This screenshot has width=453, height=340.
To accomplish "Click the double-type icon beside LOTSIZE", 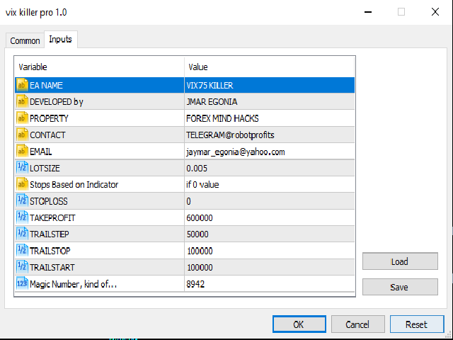I will pos(22,168).
